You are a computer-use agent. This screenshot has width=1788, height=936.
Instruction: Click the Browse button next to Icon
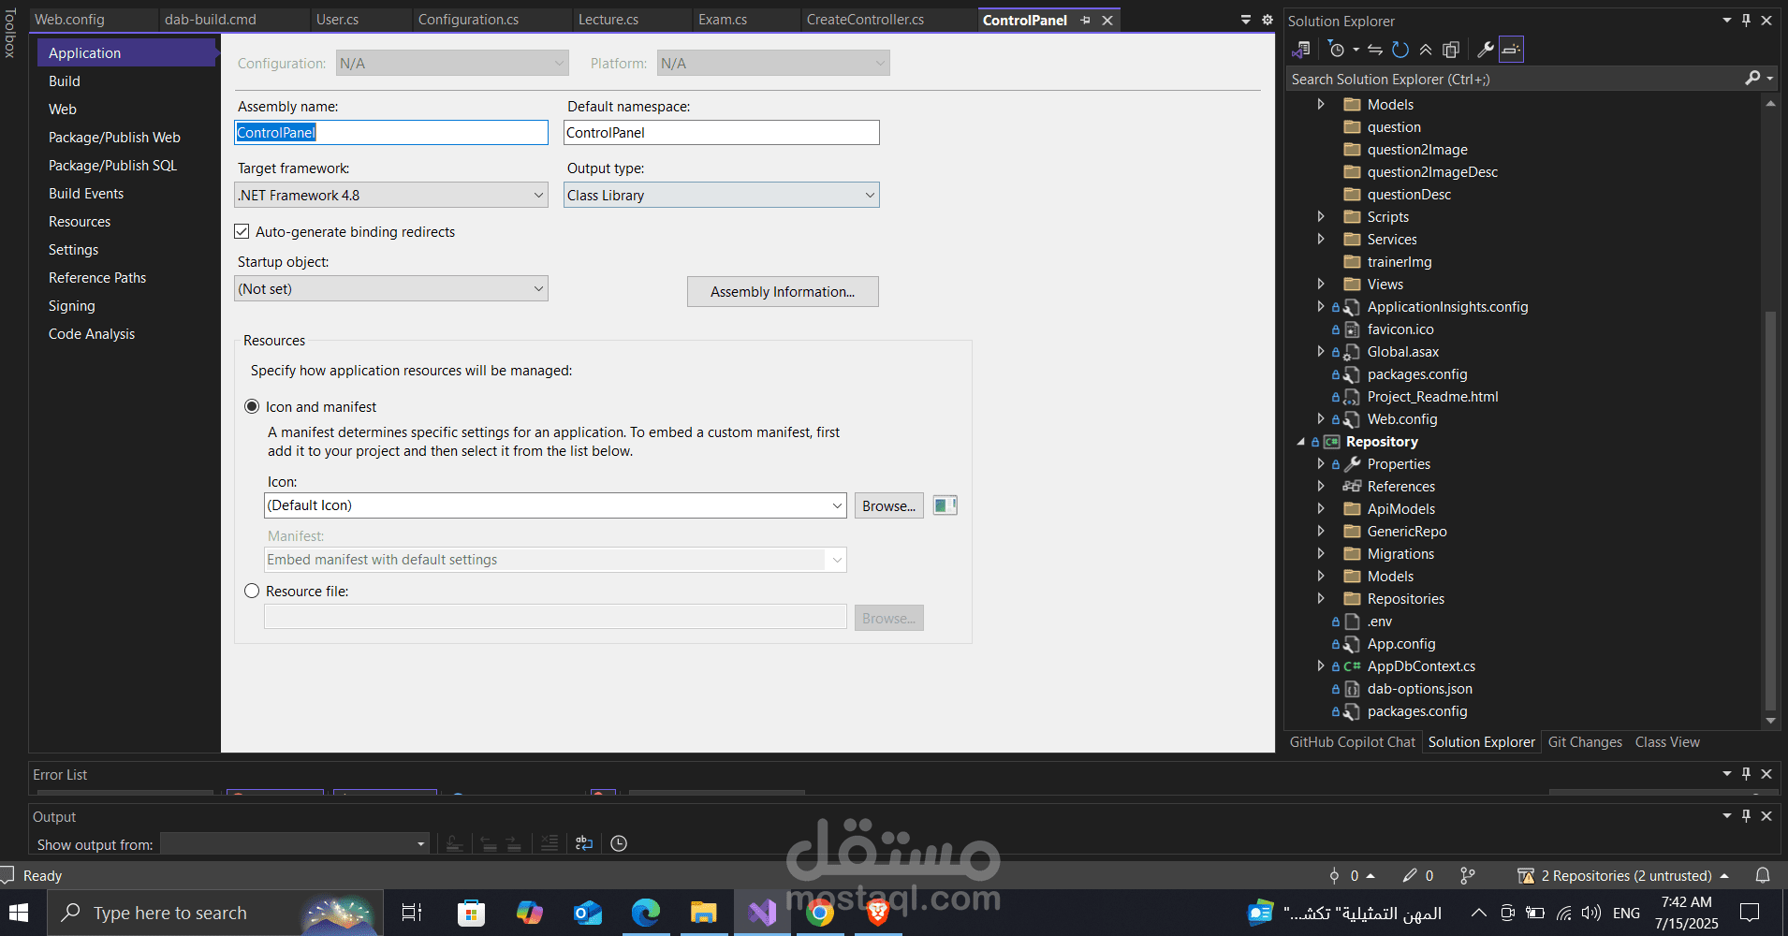[889, 505]
